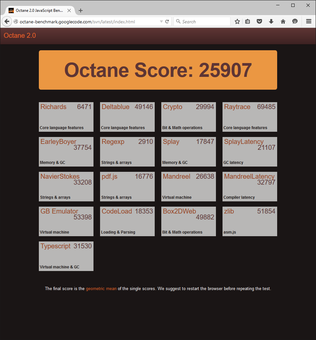Click the Deltablue score 49146
The height and width of the screenshot is (340, 316).
[144, 107]
